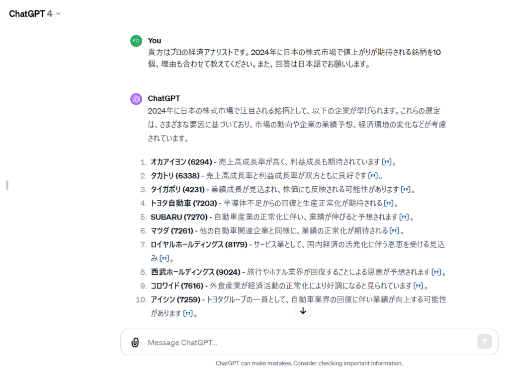509x370 pixels.
Task: Click the paperclip attach file icon
Action: tap(135, 342)
